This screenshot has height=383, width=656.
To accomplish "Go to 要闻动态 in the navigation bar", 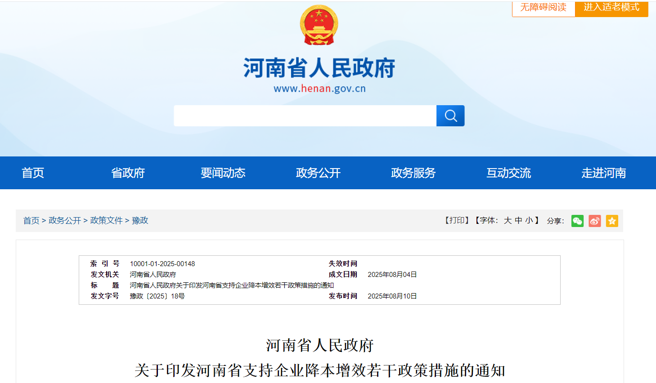I will (x=223, y=173).
